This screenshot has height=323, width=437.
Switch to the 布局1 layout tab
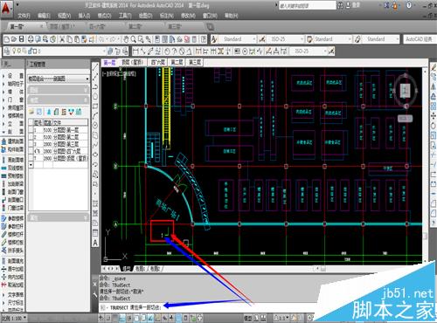tap(140, 269)
